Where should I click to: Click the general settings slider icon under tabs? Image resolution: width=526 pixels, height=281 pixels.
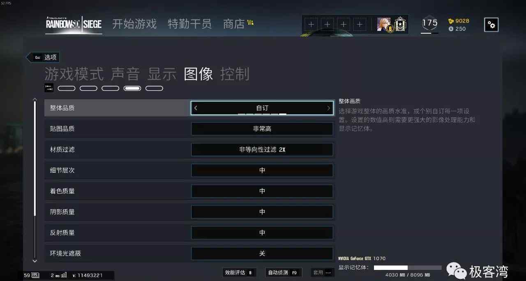click(49, 88)
